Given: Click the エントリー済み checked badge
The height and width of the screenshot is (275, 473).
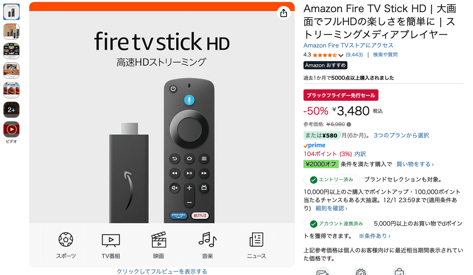Looking at the screenshot, I should (331, 180).
